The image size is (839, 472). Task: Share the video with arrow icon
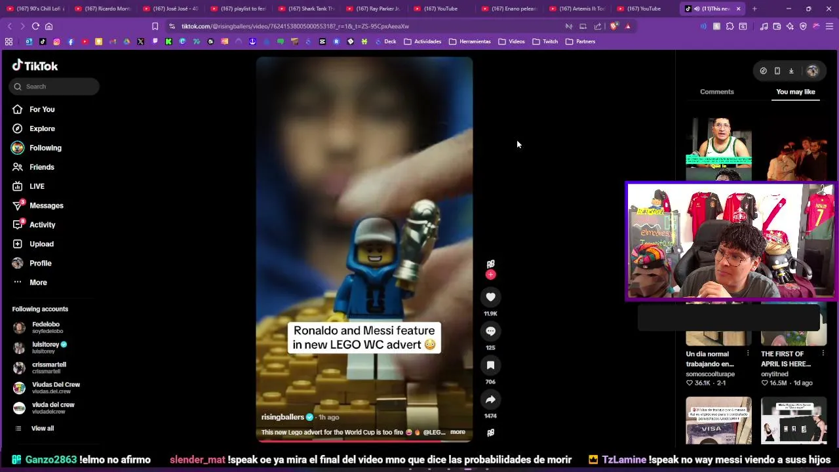point(490,399)
